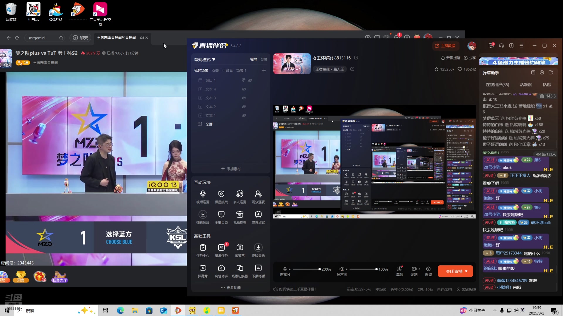Click 斗鱼潜力主播签约政策 banner
This screenshot has height=316, width=563.
(518, 61)
